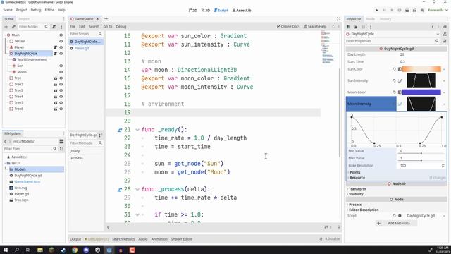Toggle visibility of Tree4 node

click(61, 97)
